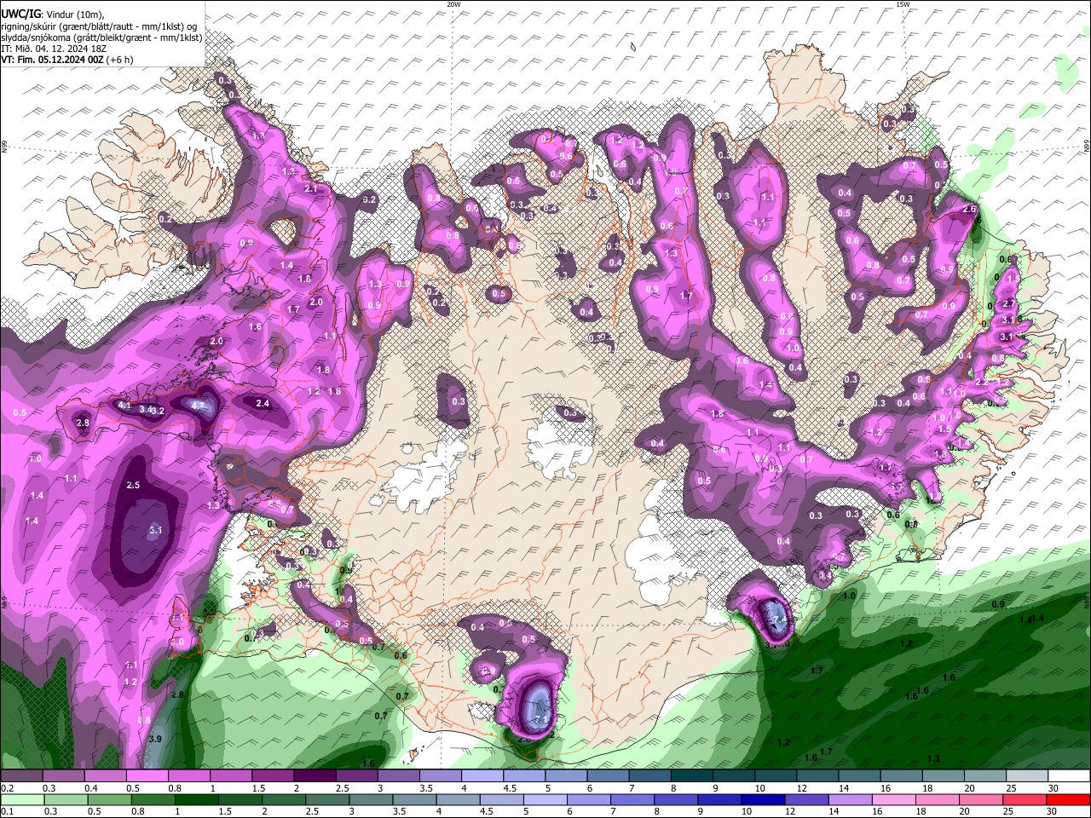Image resolution: width=1091 pixels, height=818 pixels.
Task: Click the light blue 4 swatch in upper legend row
Action: pyautogui.click(x=482, y=776)
